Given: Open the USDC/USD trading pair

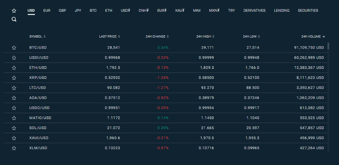Looking at the screenshot, I should click(x=39, y=108).
